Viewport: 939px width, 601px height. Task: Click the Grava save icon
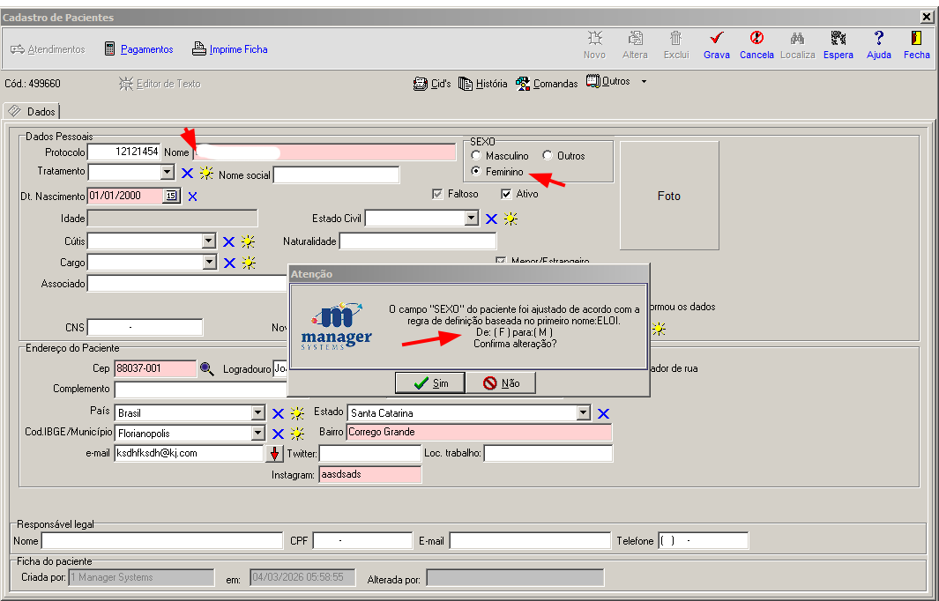coord(716,39)
